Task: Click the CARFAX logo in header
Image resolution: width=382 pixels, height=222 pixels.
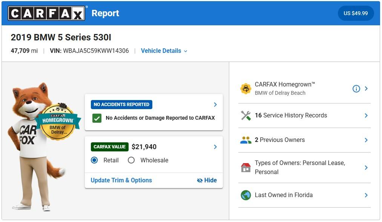Action: (46, 13)
